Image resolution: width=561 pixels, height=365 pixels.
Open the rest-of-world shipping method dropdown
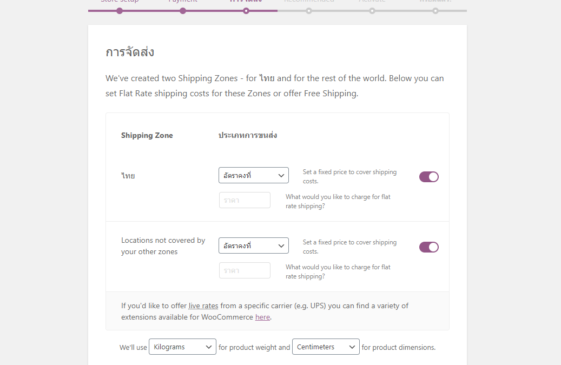(254, 245)
